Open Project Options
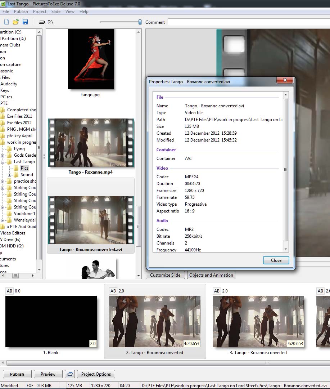 96,374
